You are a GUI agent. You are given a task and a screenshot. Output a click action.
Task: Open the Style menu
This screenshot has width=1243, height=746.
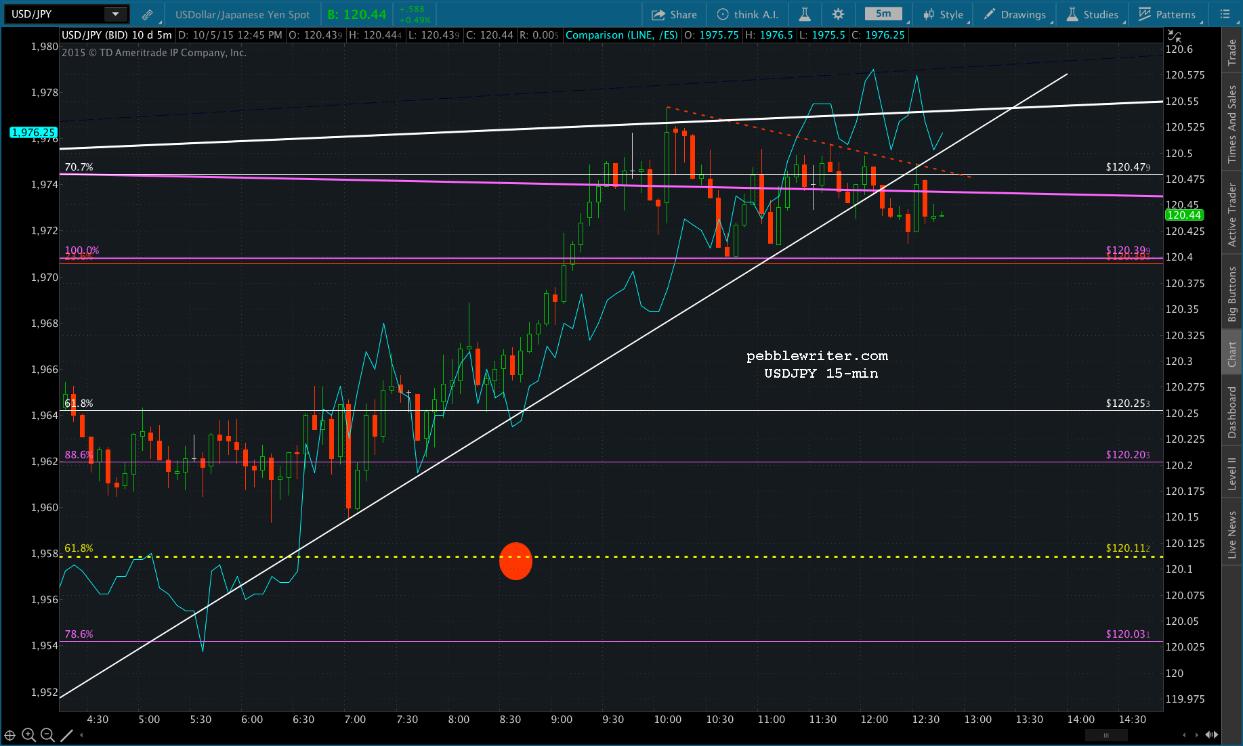pos(944,14)
